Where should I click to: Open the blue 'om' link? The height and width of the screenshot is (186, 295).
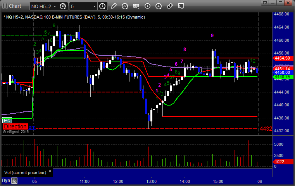pos(32,127)
